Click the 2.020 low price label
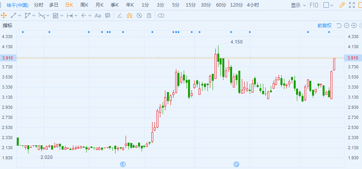Image resolution: width=362 pixels, height=169 pixels. (46, 157)
